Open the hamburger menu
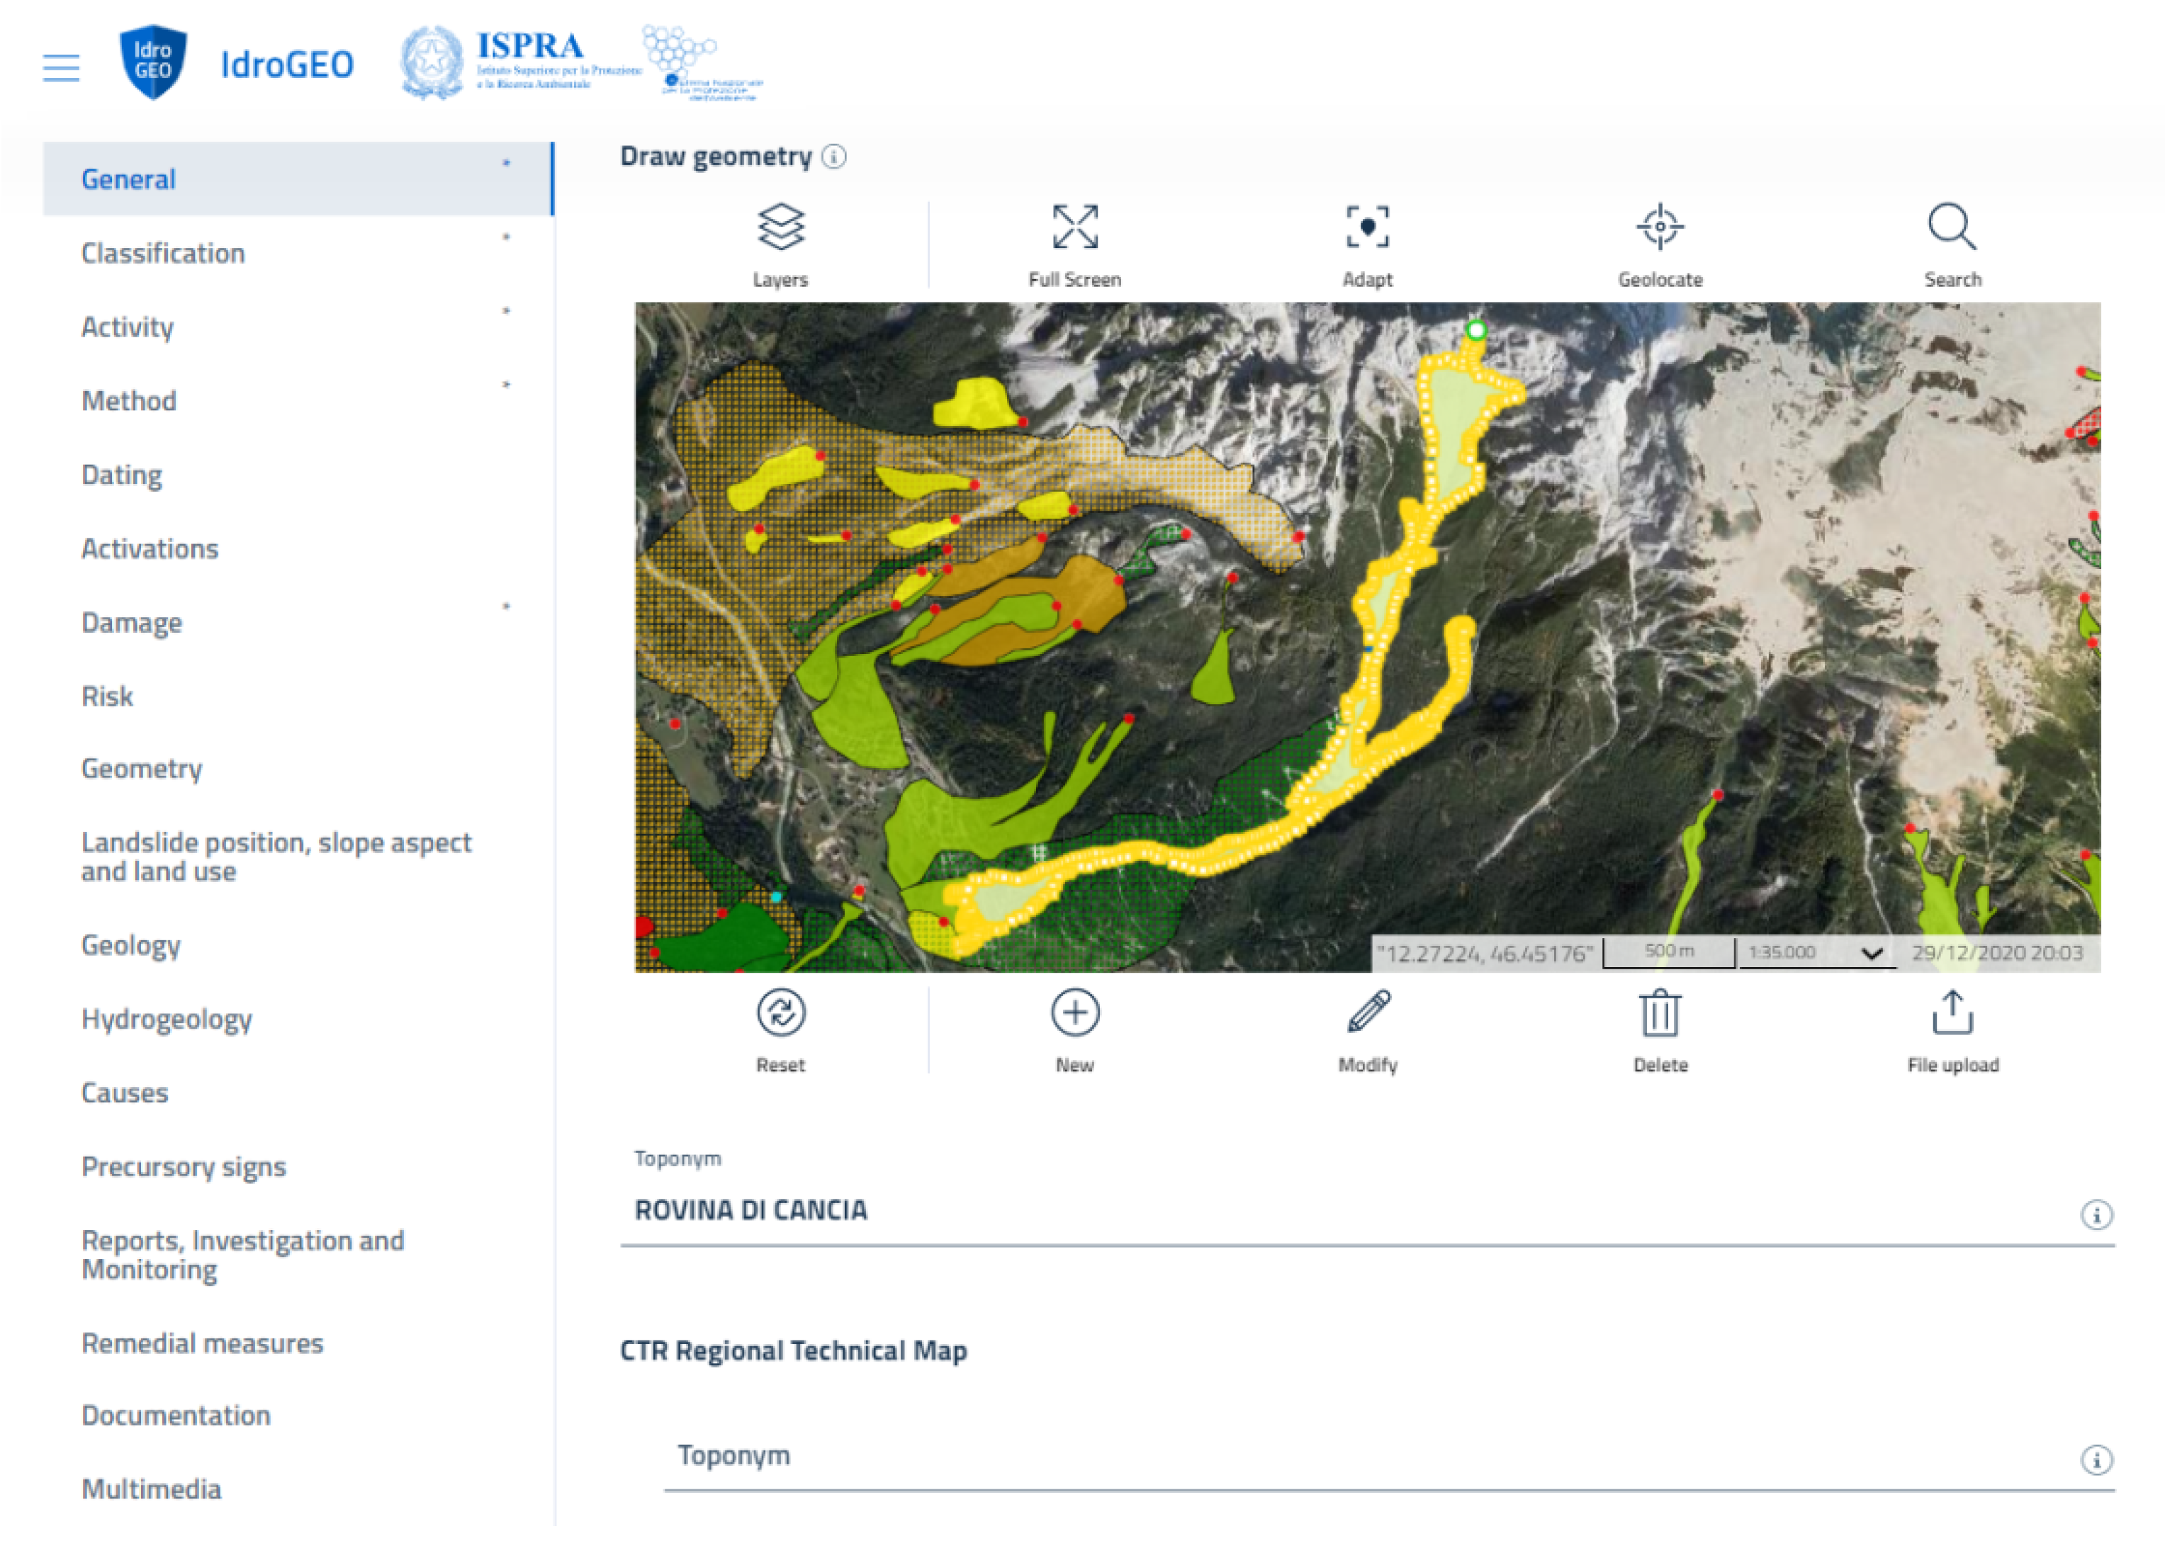This screenshot has height=1546, width=2165. point(61,67)
